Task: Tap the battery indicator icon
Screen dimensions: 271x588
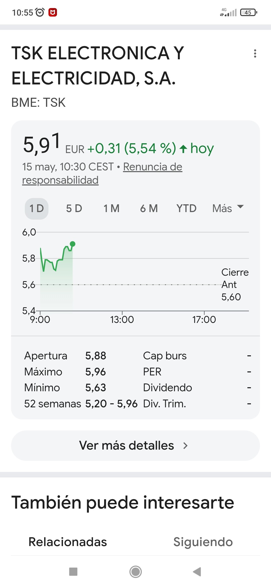Action: [249, 12]
